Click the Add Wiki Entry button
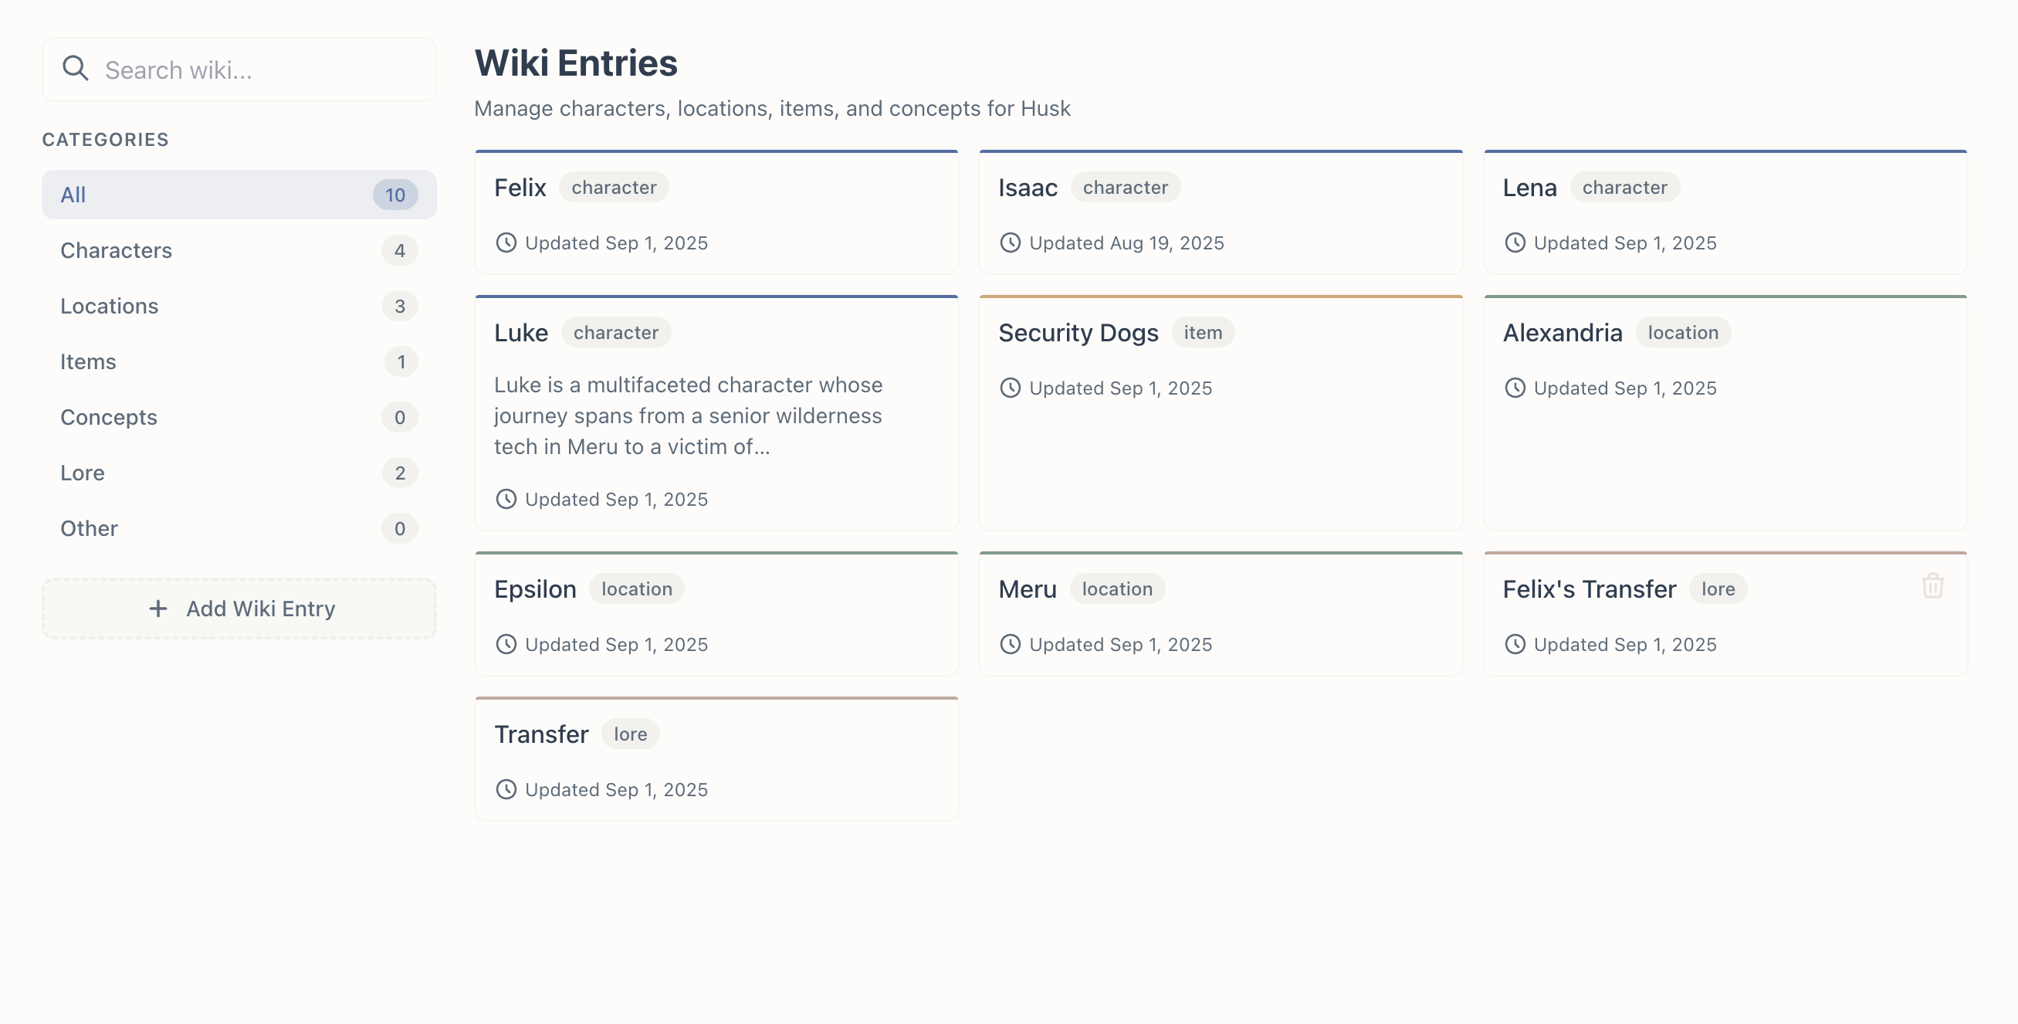The height and width of the screenshot is (1024, 2018). click(238, 608)
